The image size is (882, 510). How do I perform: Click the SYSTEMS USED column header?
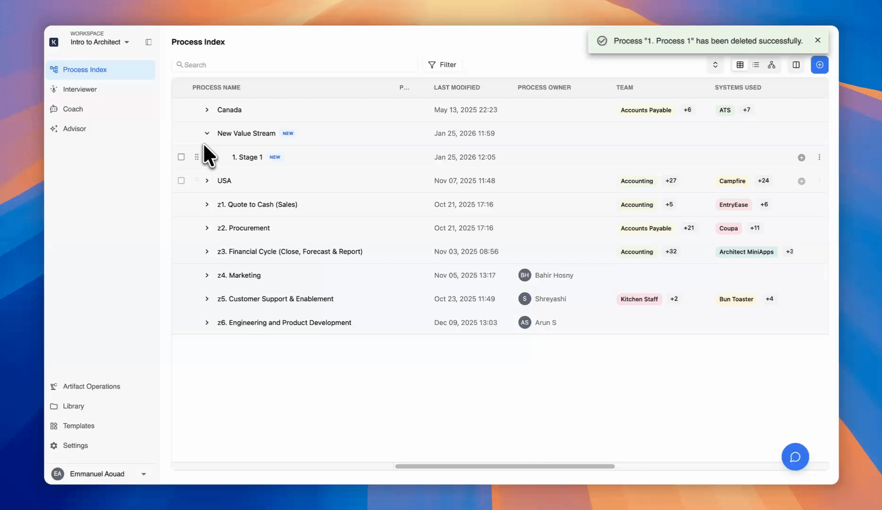[738, 87]
